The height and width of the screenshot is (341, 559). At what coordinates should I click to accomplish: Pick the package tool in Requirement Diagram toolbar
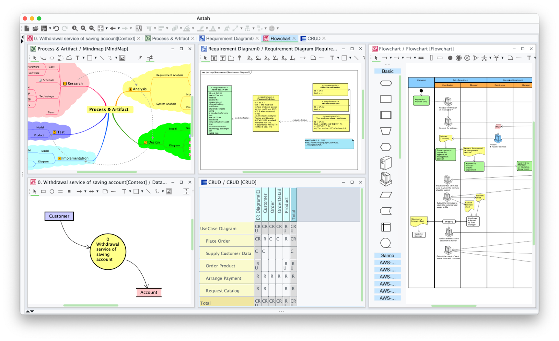click(231, 58)
